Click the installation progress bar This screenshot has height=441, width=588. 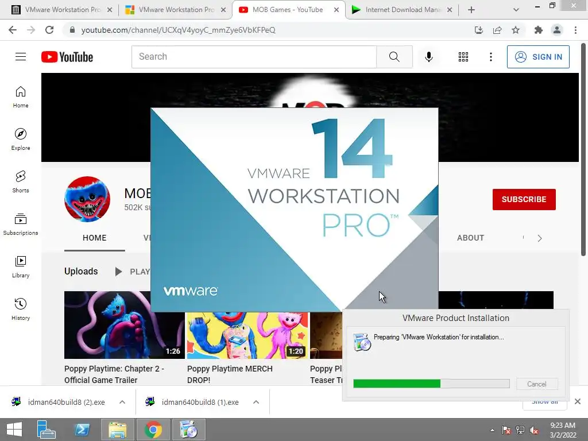pyautogui.click(x=431, y=383)
